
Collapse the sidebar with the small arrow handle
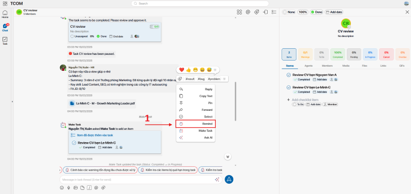click(x=12, y=101)
